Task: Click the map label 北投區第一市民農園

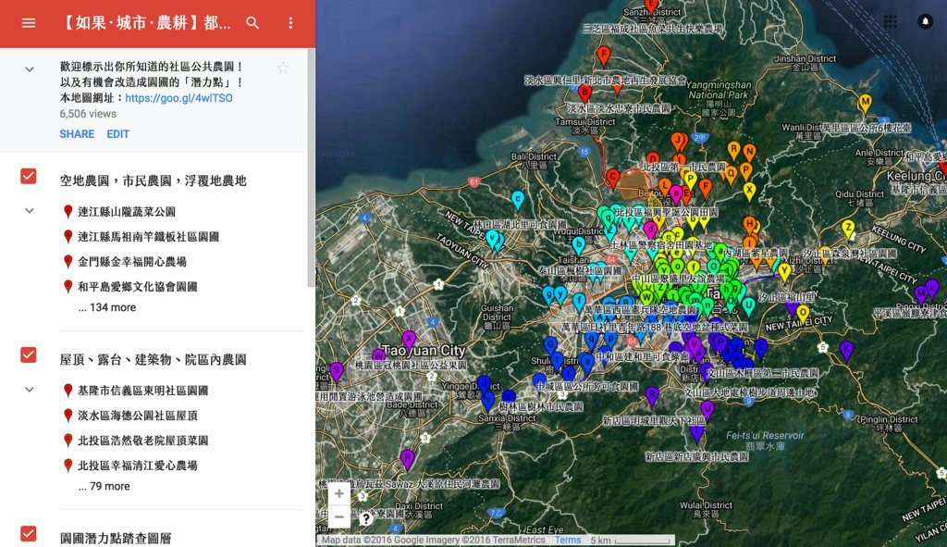Action: coord(683,167)
